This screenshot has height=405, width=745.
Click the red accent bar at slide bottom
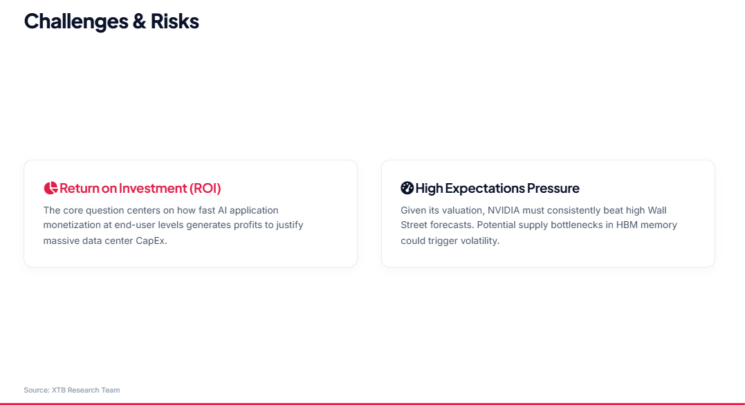[372, 404]
